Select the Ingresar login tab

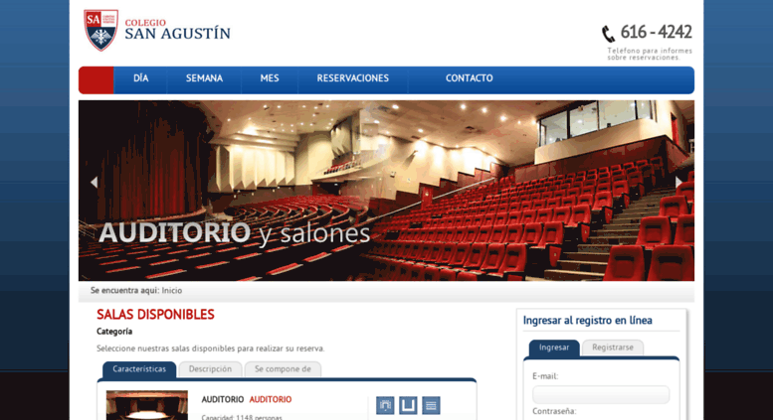tap(554, 348)
